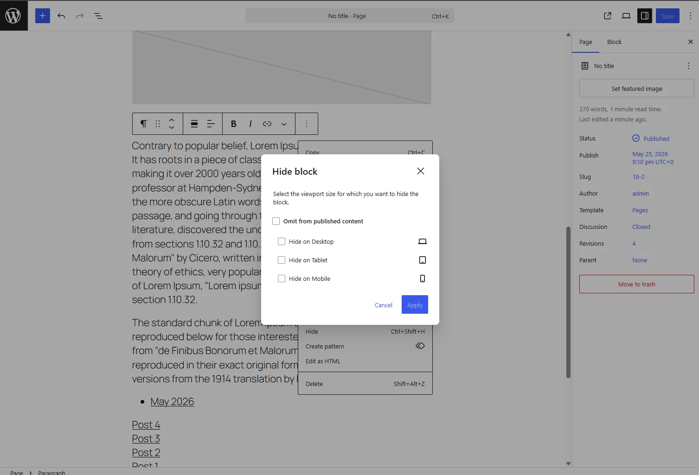This screenshot has width=699, height=475.
Task: Move the block down
Action: [172, 127]
